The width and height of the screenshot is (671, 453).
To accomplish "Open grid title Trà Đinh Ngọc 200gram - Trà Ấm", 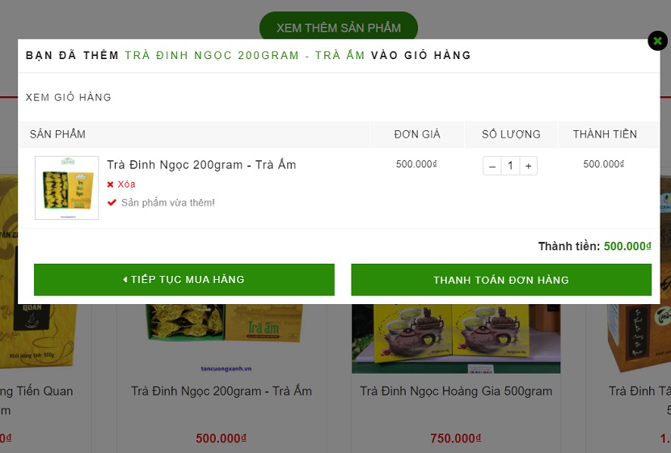I will (222, 391).
